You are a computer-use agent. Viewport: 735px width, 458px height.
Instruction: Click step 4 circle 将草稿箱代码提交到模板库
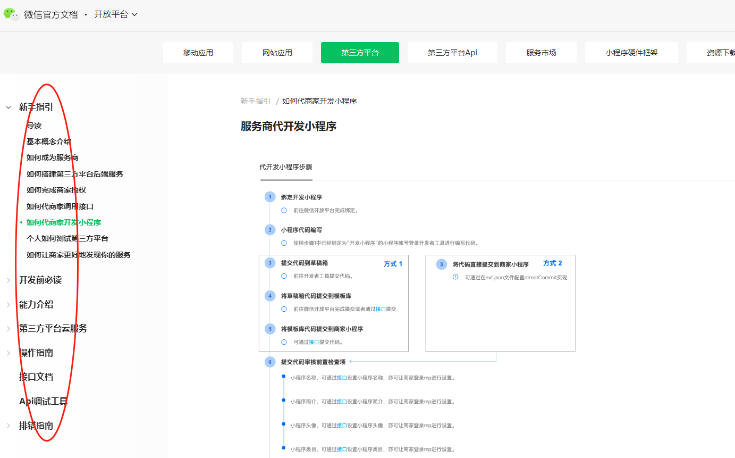pos(270,296)
